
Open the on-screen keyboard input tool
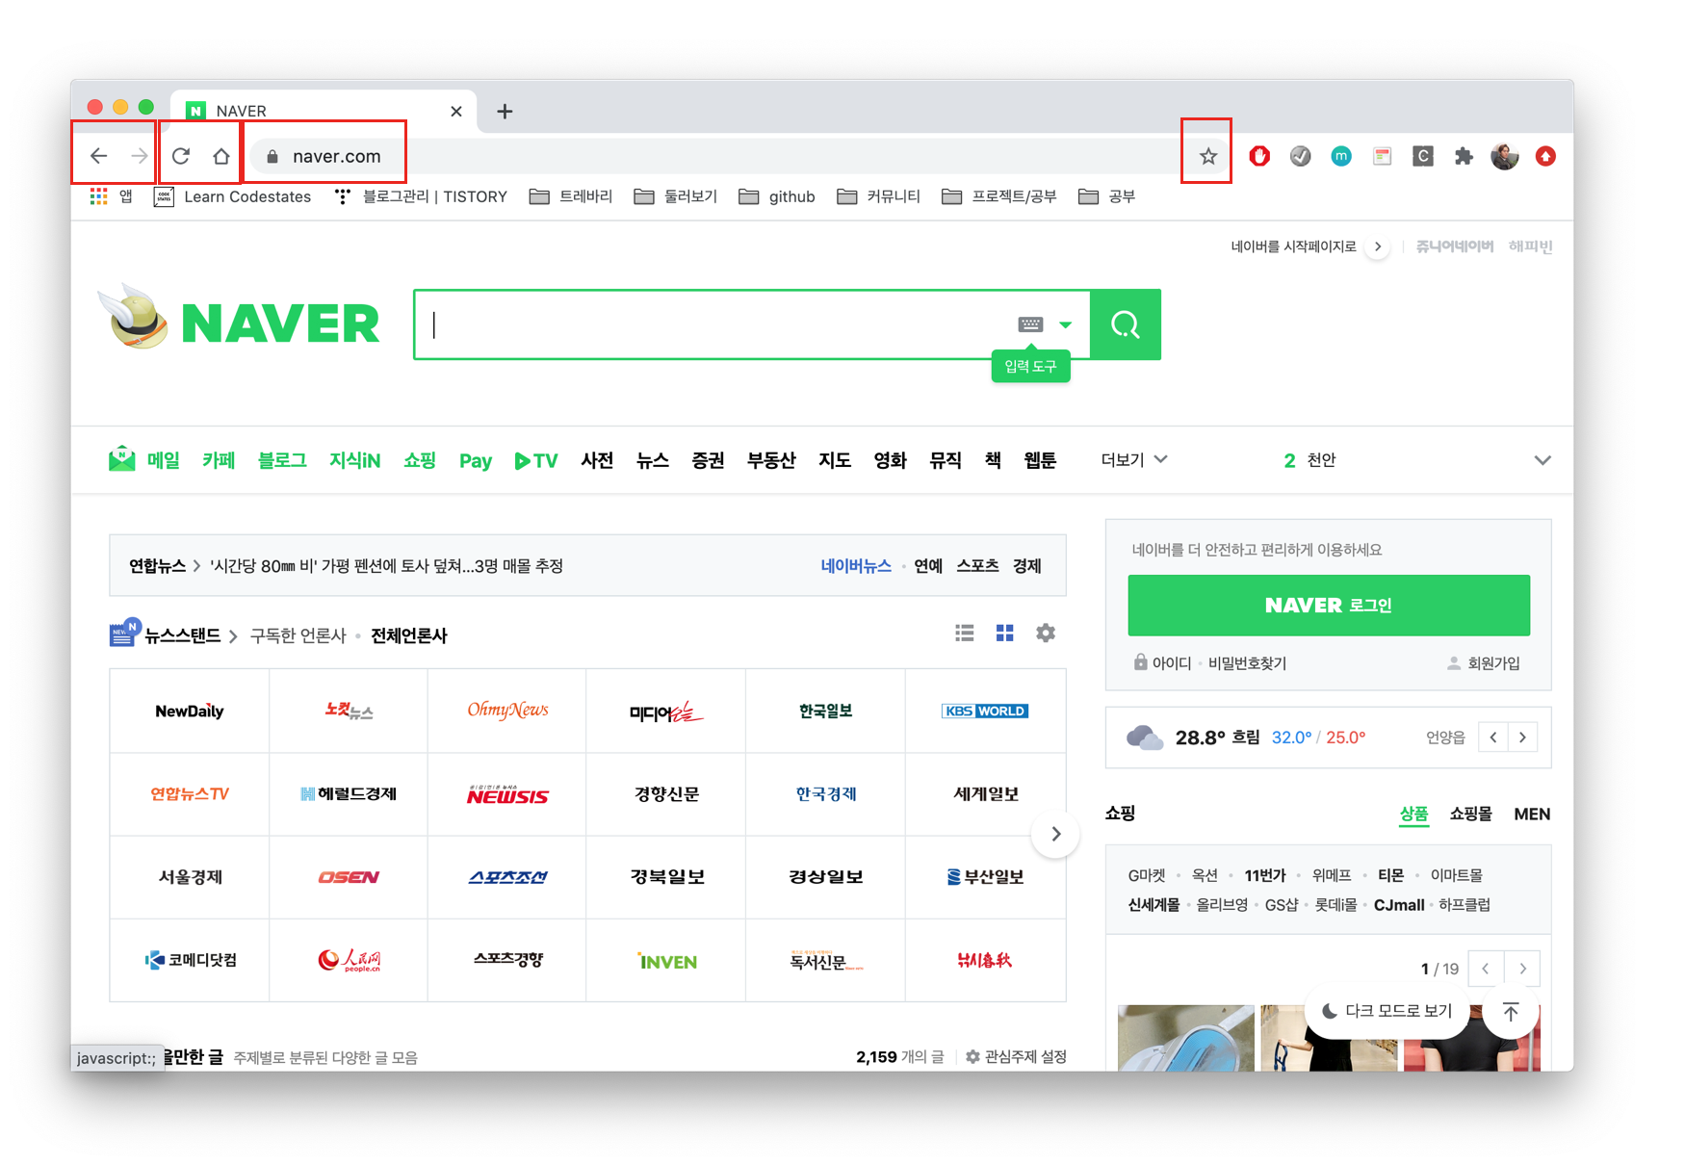tap(1030, 324)
